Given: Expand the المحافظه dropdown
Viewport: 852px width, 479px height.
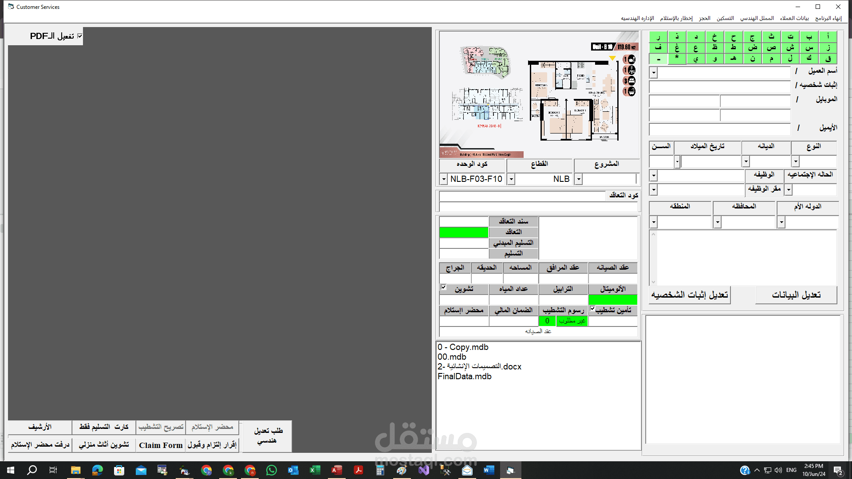Looking at the screenshot, I should (x=718, y=222).
